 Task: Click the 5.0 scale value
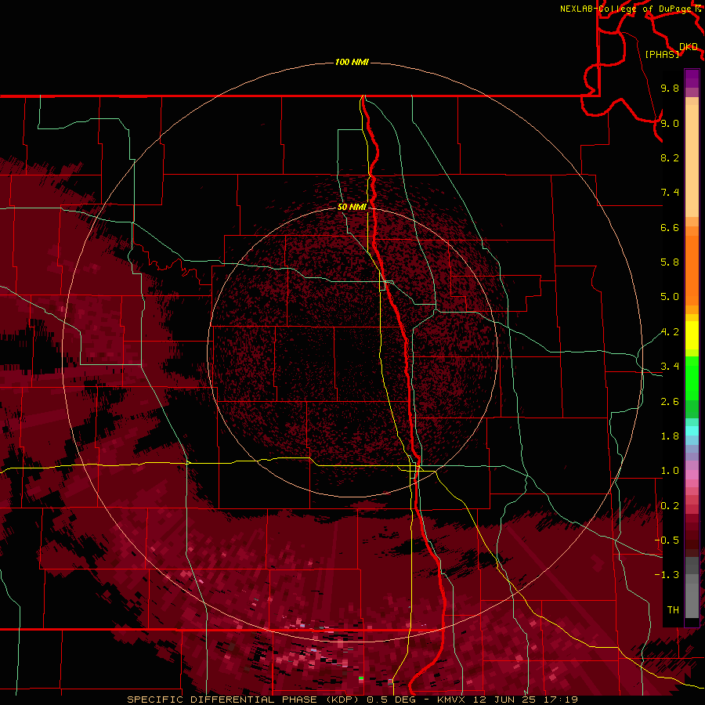[x=670, y=297]
